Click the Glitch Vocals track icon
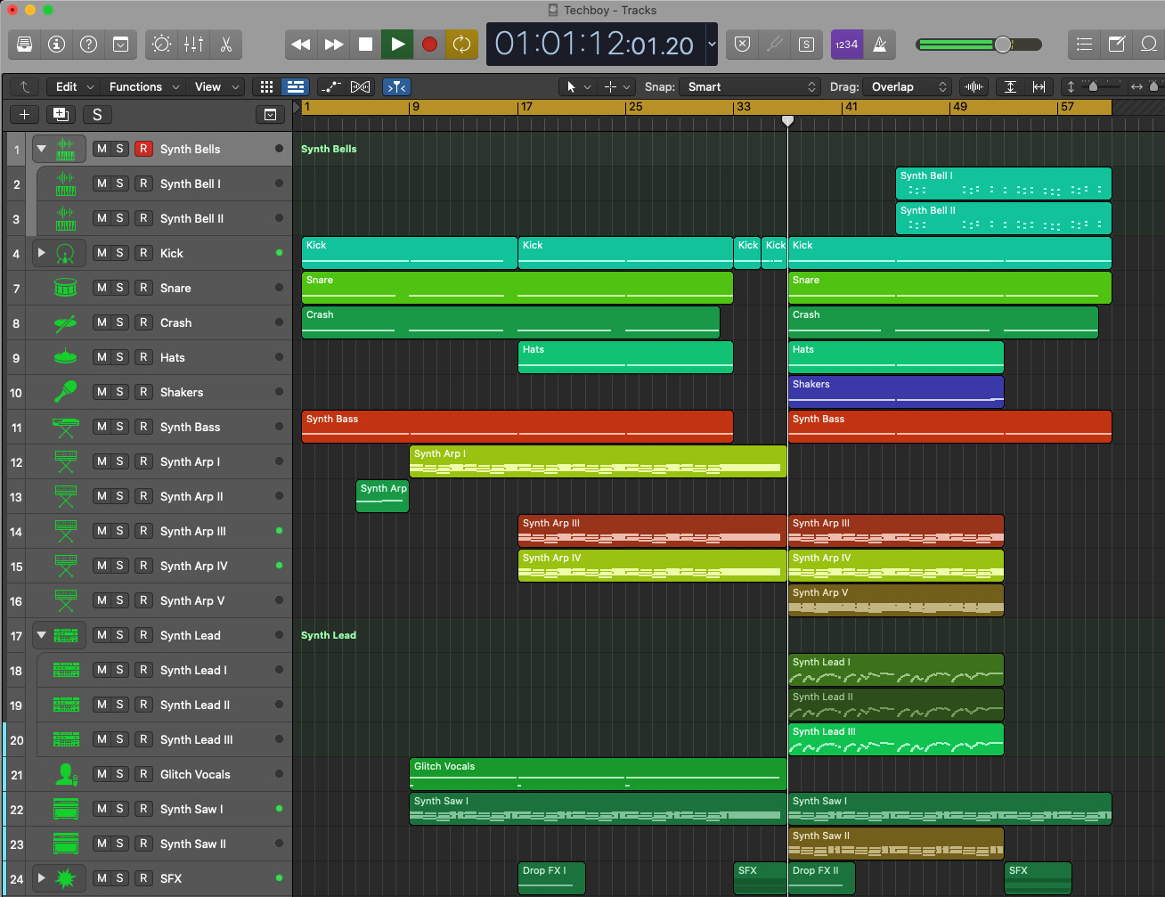The height and width of the screenshot is (897, 1165). point(65,774)
